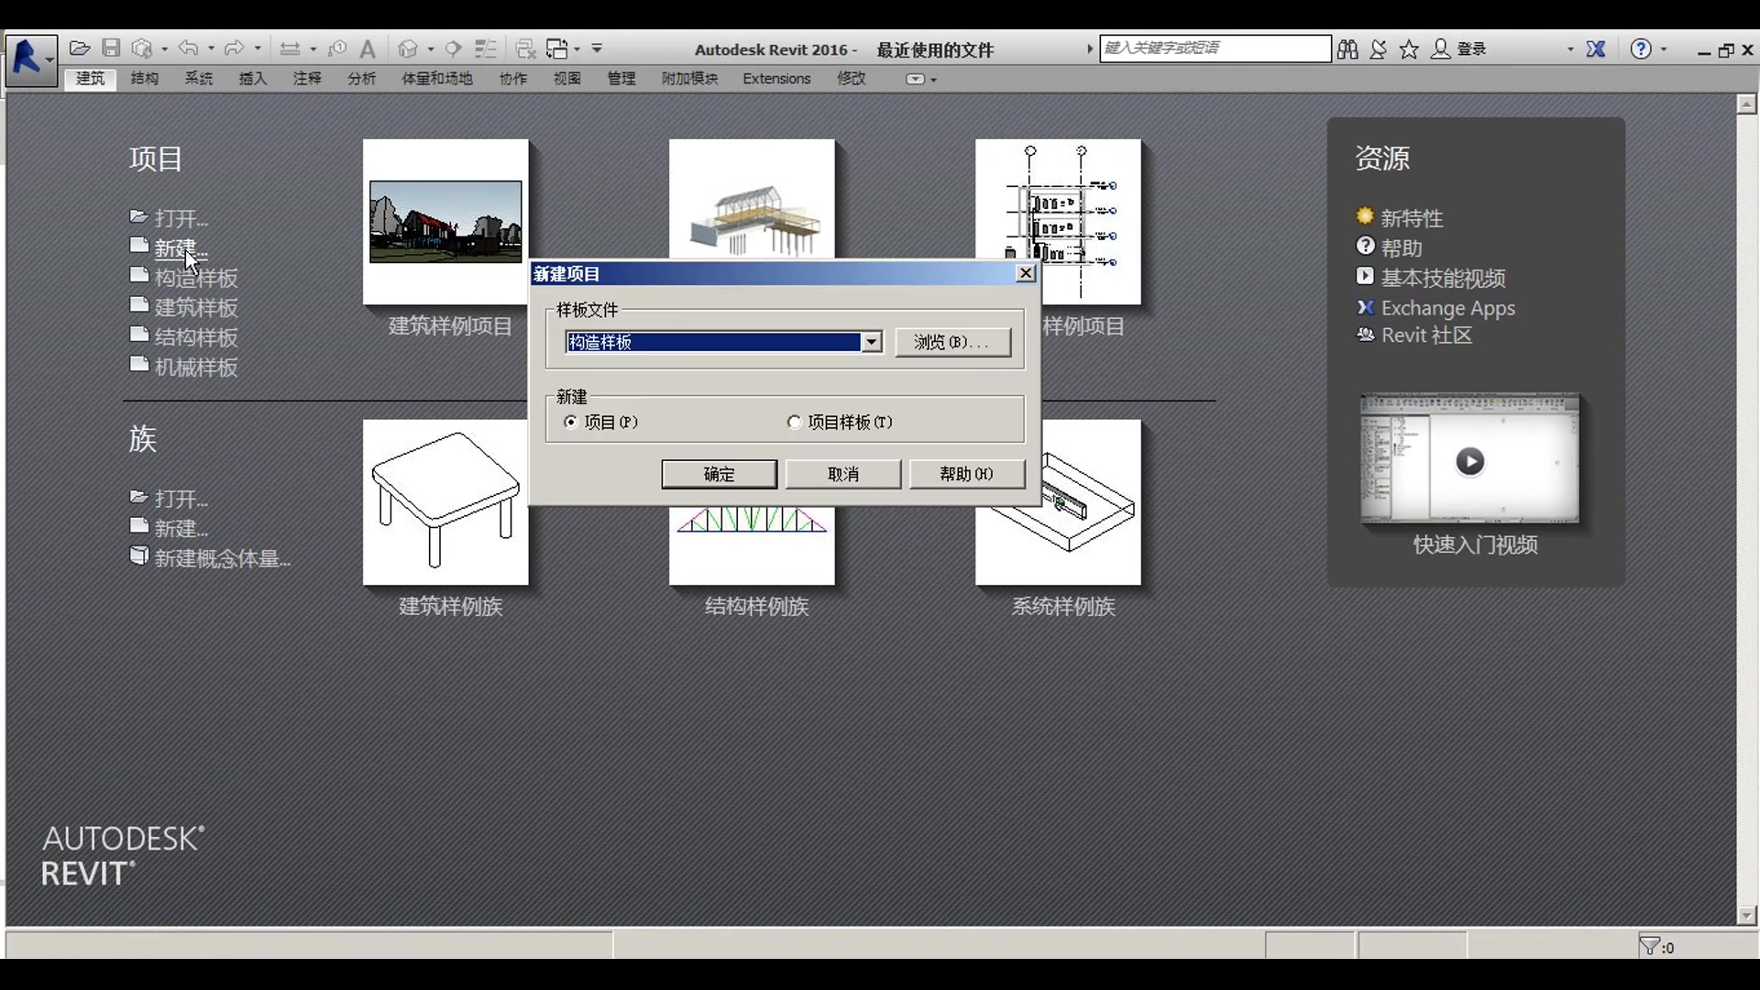Click the 确定 button in dialog
1760x990 pixels.
tap(719, 474)
